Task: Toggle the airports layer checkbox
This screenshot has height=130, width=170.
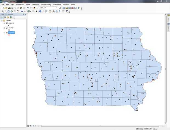Action: pyautogui.click(x=7, y=23)
